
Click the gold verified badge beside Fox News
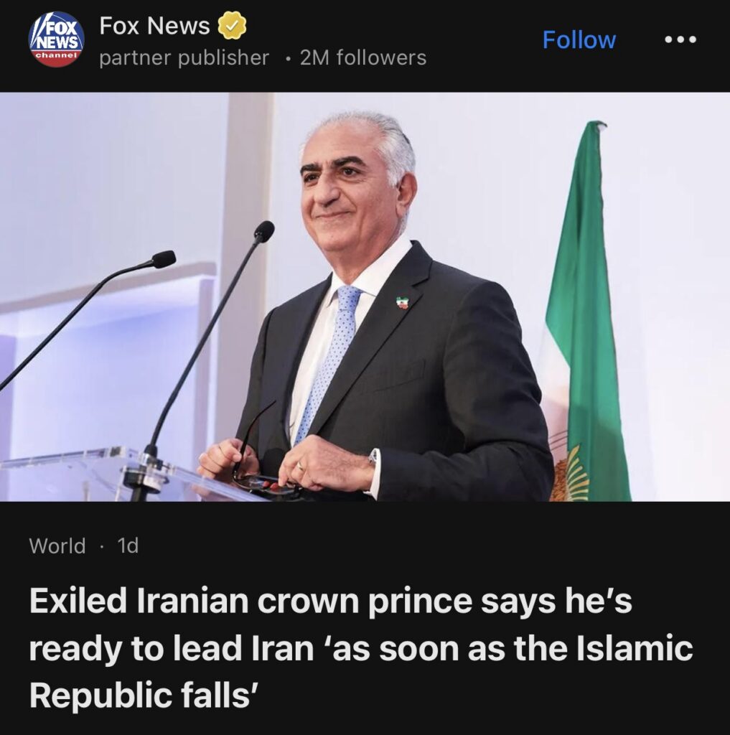coord(233,27)
